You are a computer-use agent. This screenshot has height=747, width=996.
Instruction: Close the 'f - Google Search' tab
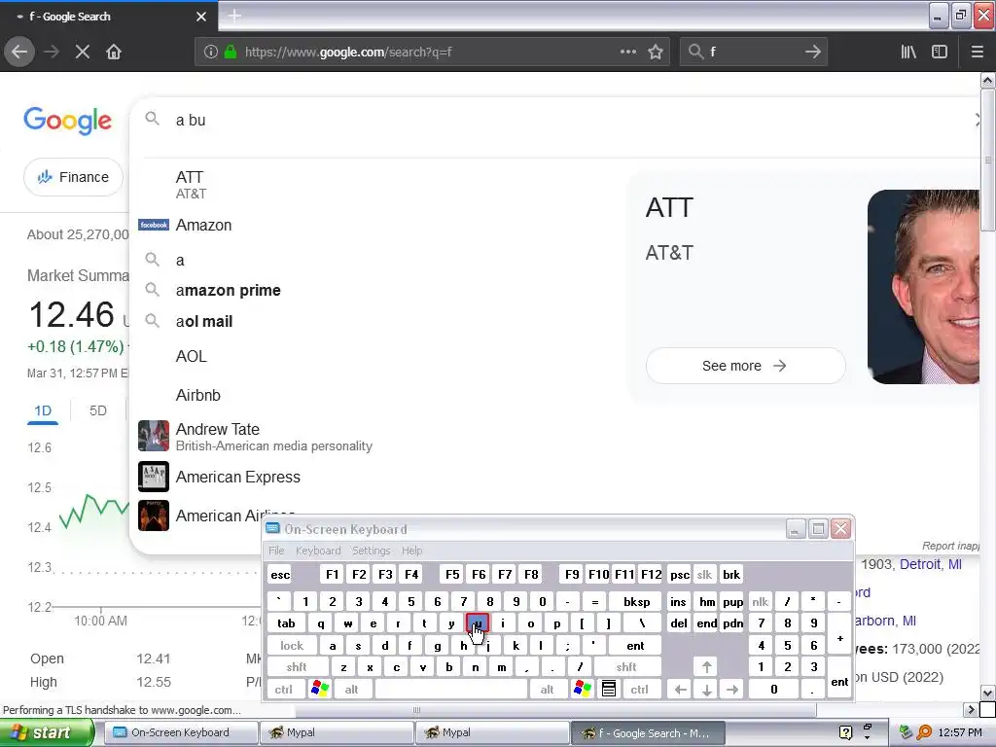pos(200,17)
